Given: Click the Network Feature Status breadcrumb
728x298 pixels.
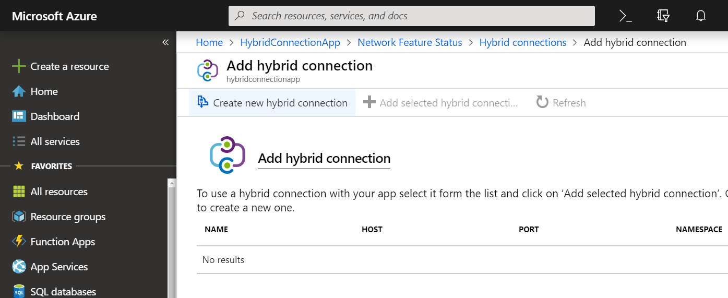Looking at the screenshot, I should click(x=410, y=43).
